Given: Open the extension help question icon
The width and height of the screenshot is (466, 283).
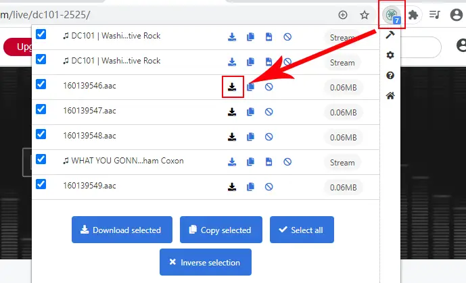Looking at the screenshot, I should [x=390, y=75].
